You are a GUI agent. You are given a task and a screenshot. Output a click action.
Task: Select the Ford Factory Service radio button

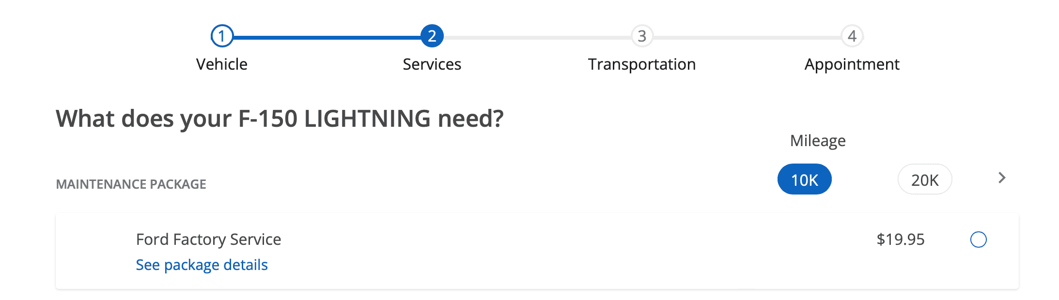pyautogui.click(x=978, y=240)
